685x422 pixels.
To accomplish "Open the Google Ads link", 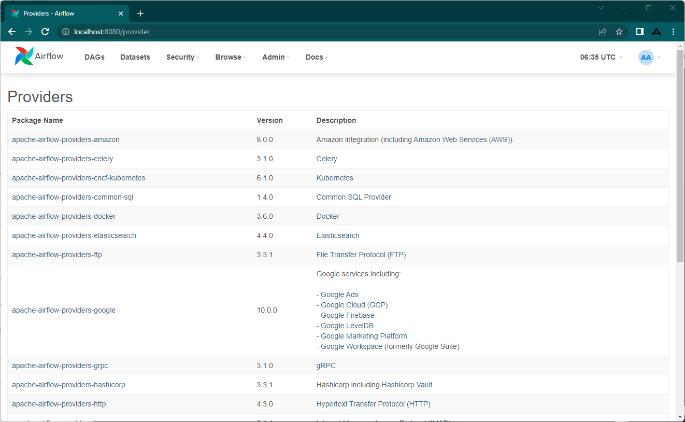I will tap(339, 294).
